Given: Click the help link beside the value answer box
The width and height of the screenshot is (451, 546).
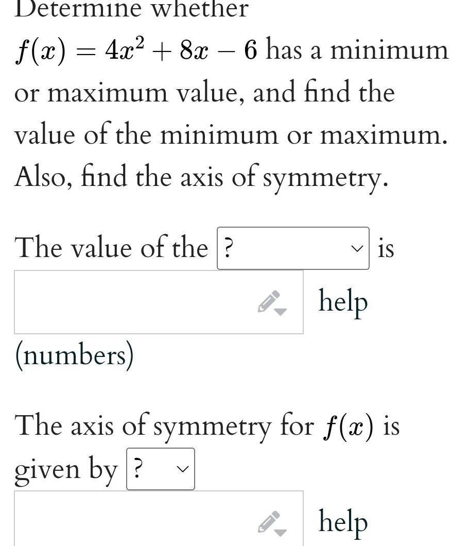Looking at the screenshot, I should coord(343,301).
